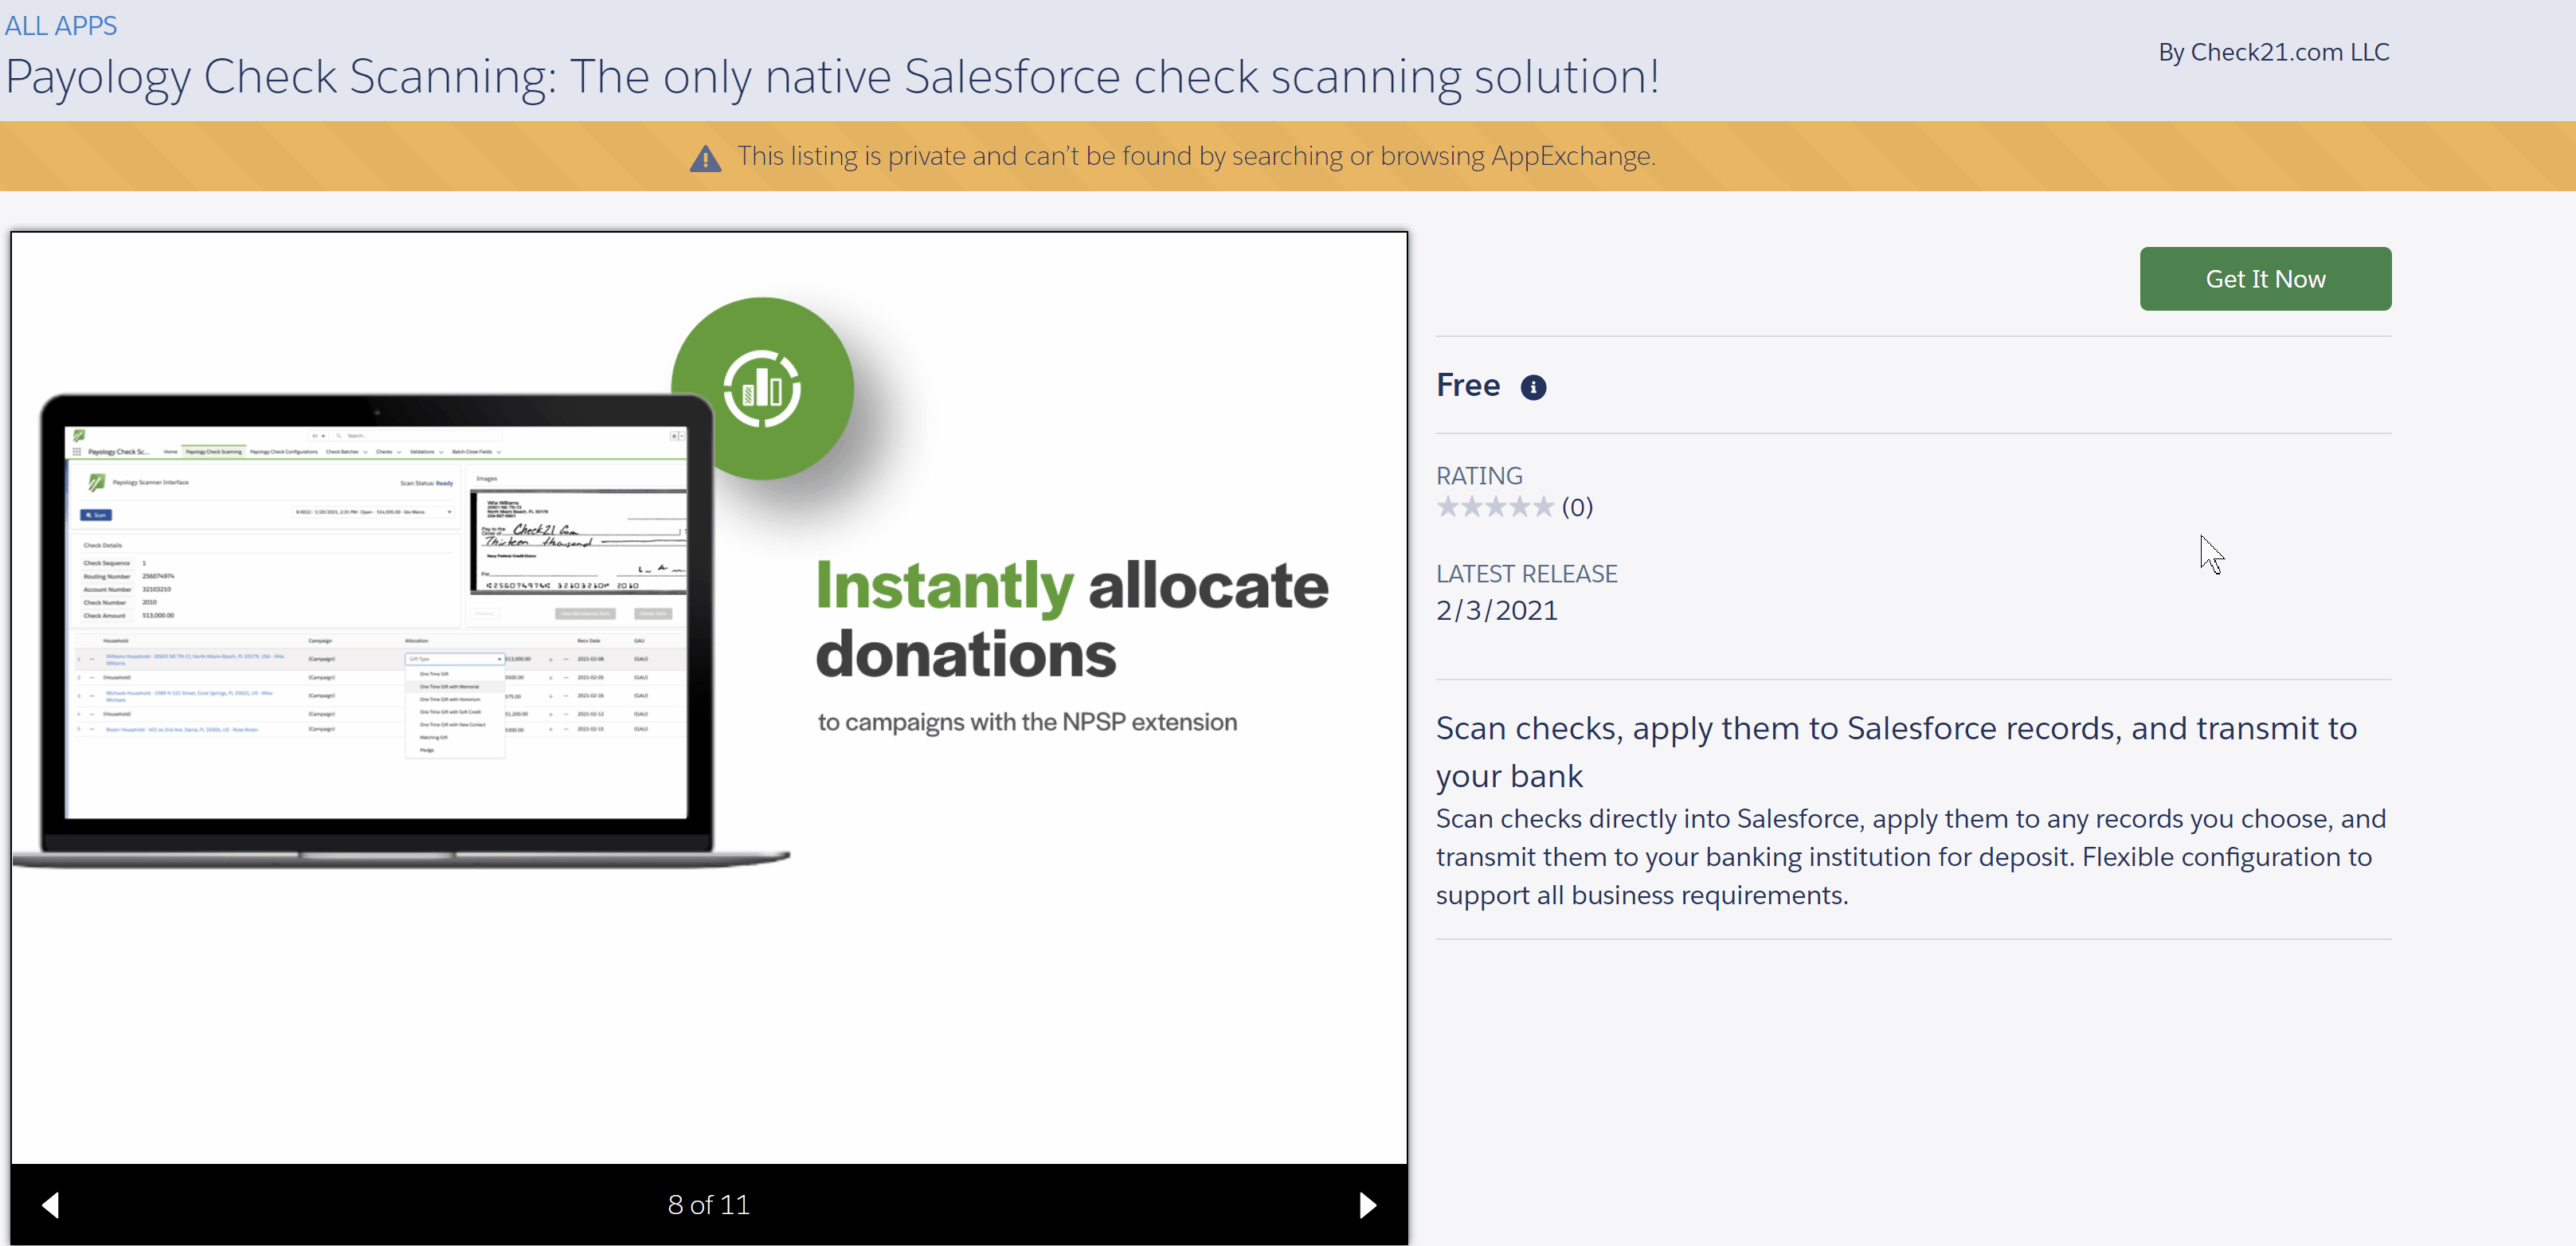
Task: Click the Free price label
Action: click(1467, 386)
